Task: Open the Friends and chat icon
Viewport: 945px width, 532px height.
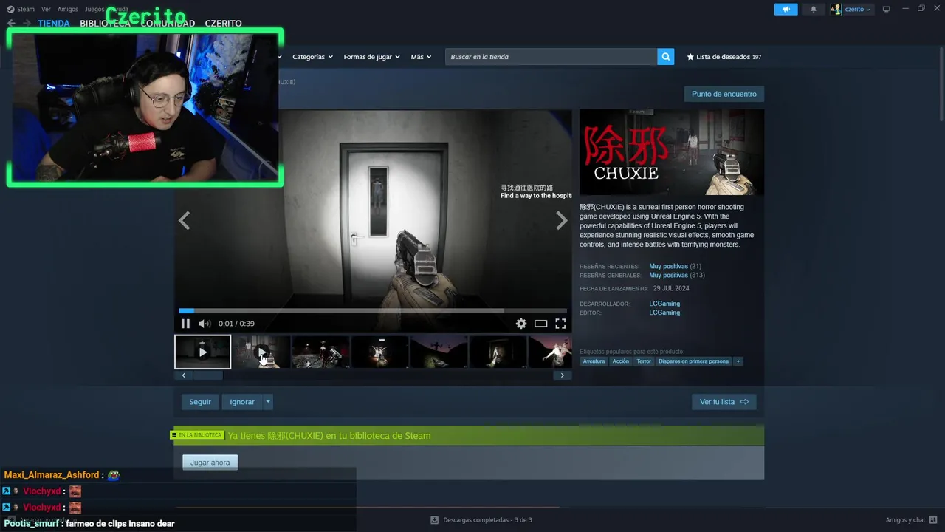Action: pyautogui.click(x=934, y=520)
